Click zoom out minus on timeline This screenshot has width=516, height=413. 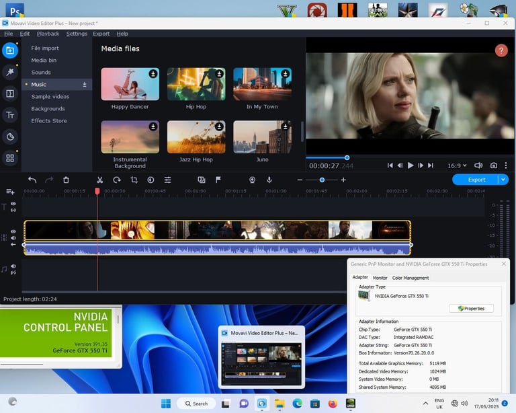pos(300,180)
